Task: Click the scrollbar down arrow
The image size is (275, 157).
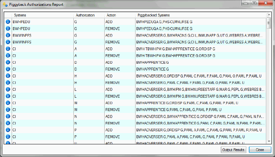Action: [x=269, y=141]
